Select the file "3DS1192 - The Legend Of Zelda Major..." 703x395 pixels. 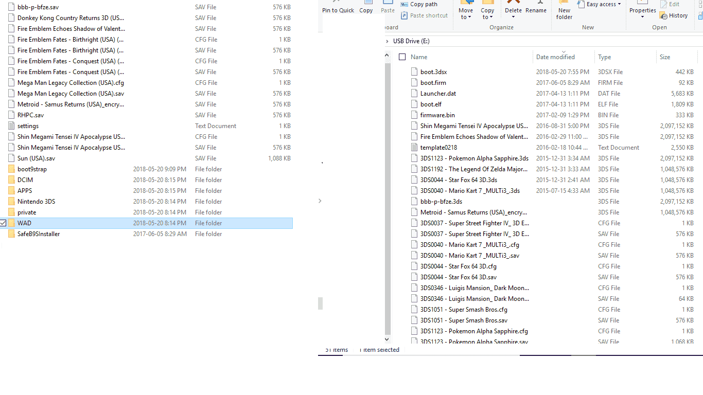pyautogui.click(x=474, y=169)
